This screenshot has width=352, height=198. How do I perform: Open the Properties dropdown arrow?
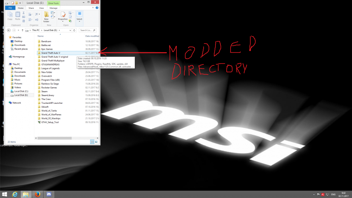click(63, 21)
